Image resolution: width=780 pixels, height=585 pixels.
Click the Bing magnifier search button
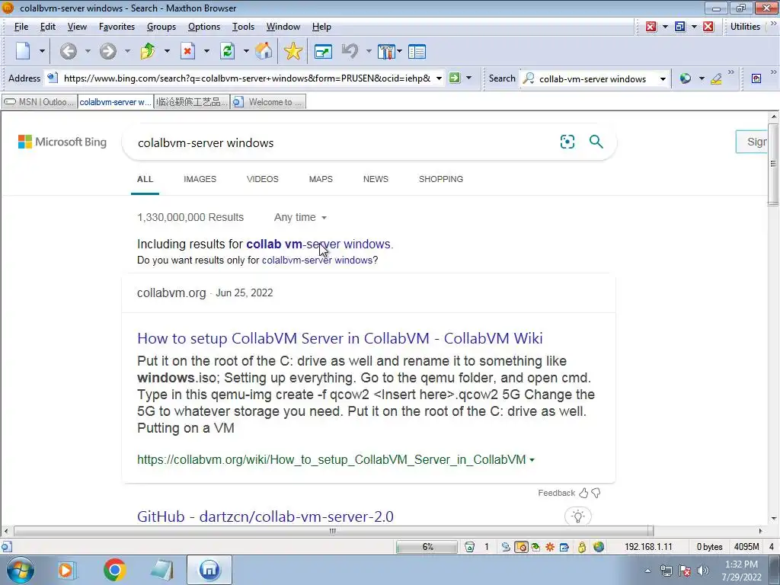pos(596,142)
